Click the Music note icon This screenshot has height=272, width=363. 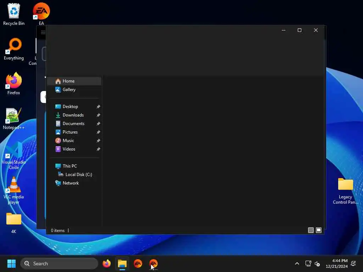click(58, 141)
